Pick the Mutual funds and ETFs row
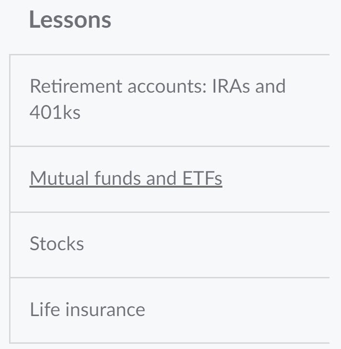Image resolution: width=341 pixels, height=349 pixels. pos(170,179)
